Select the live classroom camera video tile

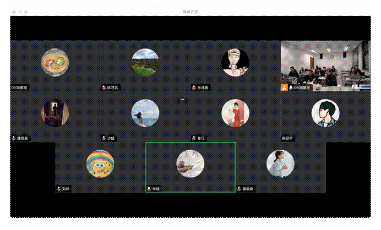coord(325,65)
